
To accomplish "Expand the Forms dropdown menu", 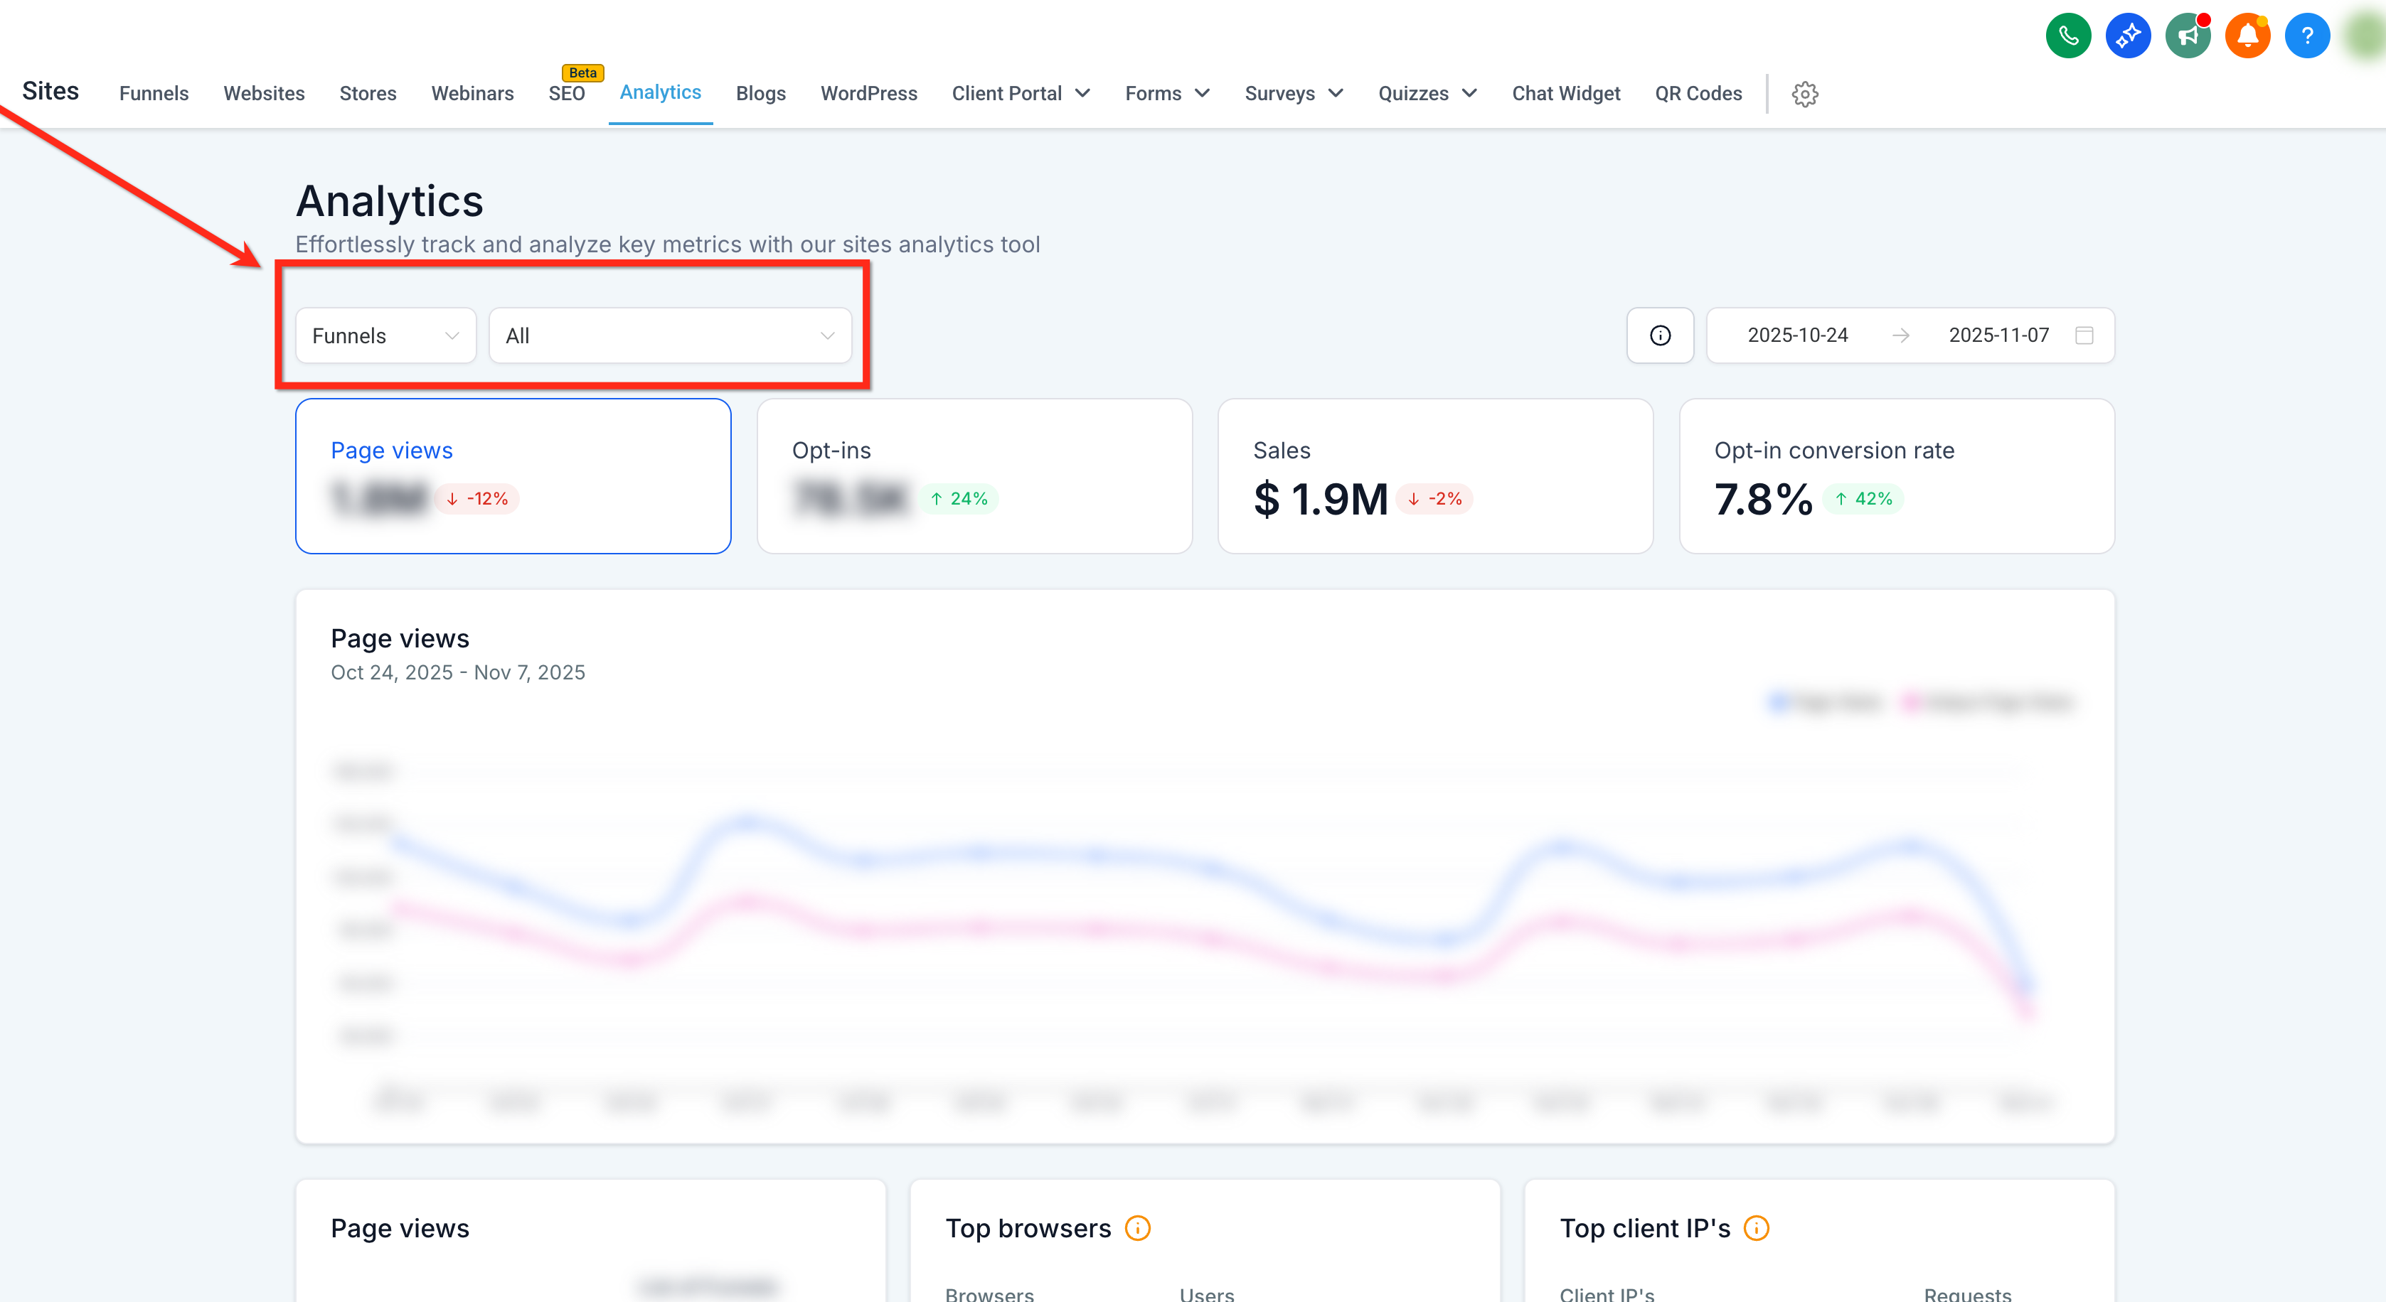I will [x=1167, y=94].
